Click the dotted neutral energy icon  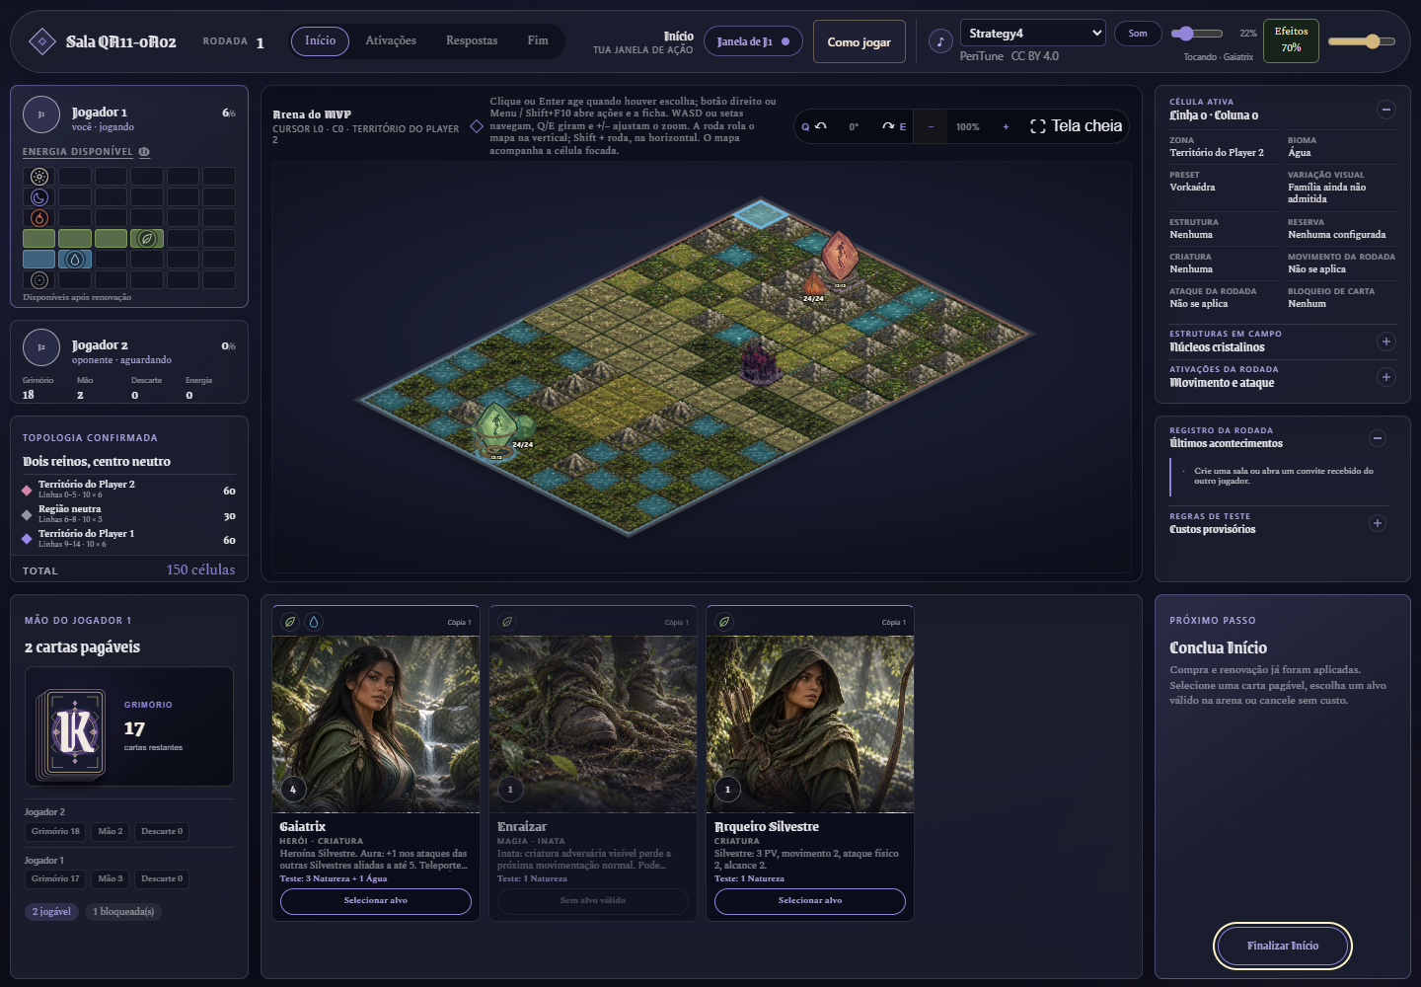39,280
